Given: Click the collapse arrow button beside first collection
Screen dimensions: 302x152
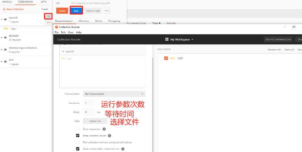Looking at the screenshot, I should point(49,16).
